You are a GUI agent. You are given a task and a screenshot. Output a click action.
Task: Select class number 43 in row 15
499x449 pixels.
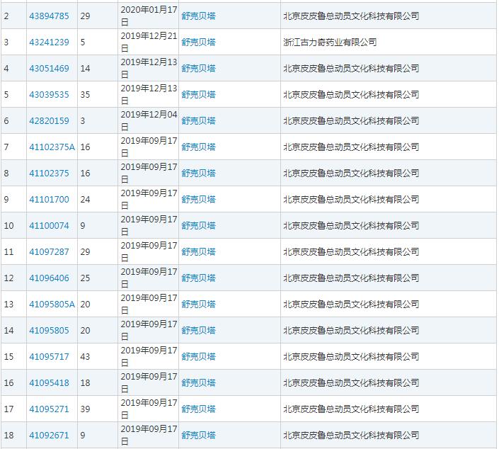coord(85,357)
